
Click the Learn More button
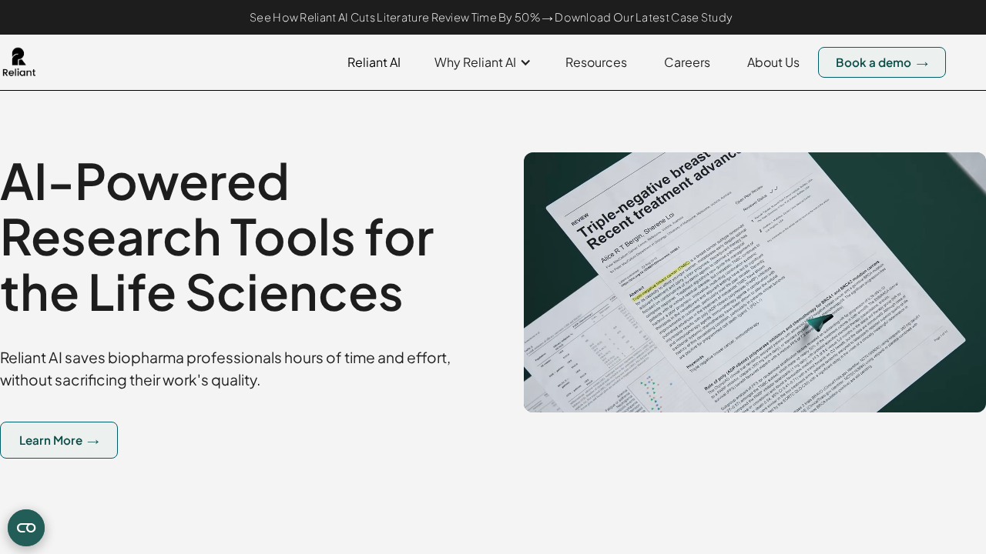pyautogui.click(x=59, y=440)
